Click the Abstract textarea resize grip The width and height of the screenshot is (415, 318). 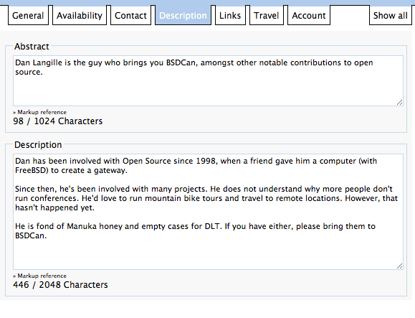point(400,102)
